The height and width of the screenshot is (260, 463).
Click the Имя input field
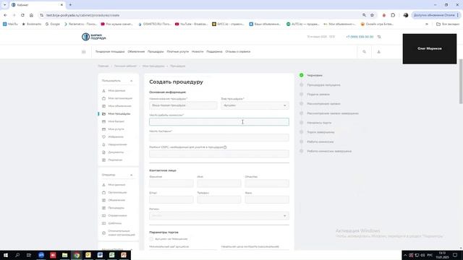click(219, 183)
